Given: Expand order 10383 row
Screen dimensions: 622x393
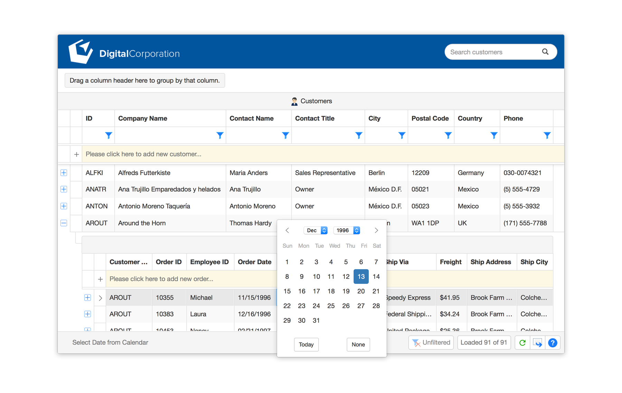Looking at the screenshot, I should [88, 314].
